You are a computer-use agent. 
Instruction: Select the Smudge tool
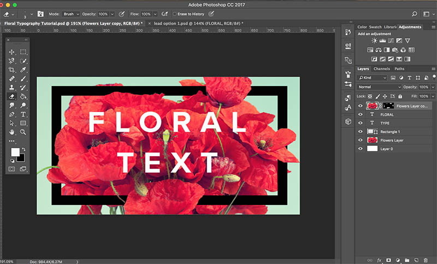coord(11,105)
